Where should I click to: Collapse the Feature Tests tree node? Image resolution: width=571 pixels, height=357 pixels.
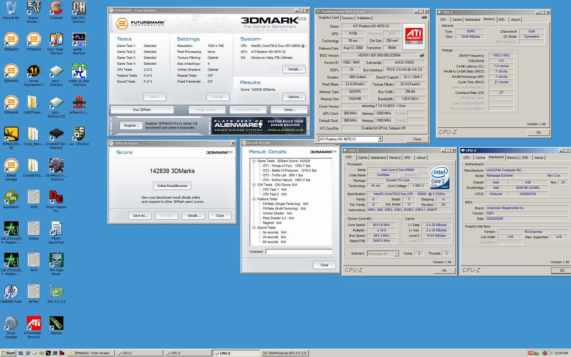[254, 199]
